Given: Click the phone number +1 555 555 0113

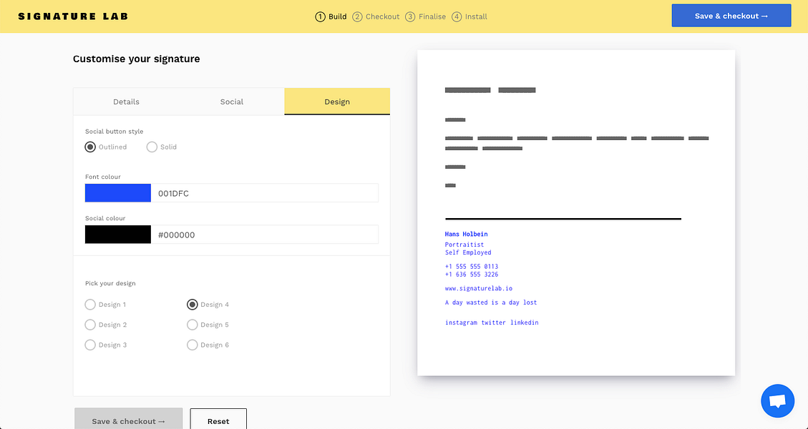Looking at the screenshot, I should click(472, 266).
